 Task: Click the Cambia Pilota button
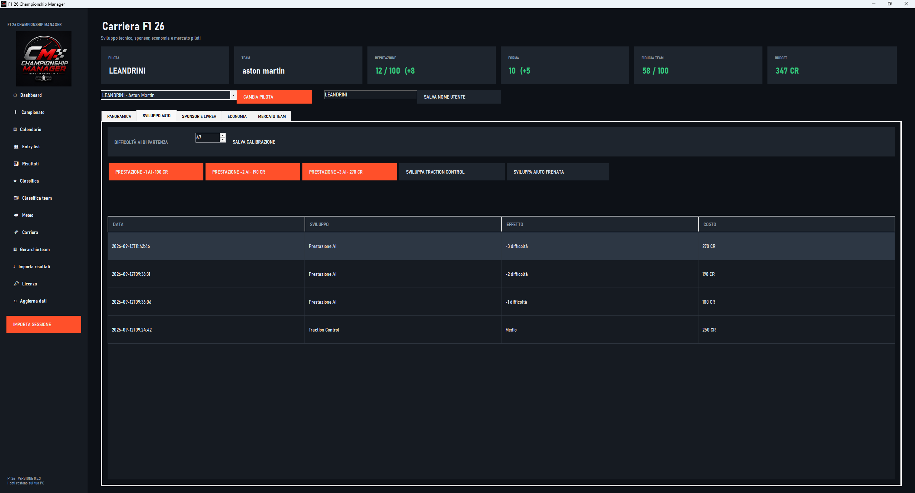coord(274,97)
